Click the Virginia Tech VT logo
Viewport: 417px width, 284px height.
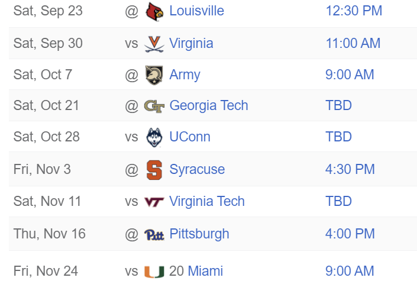[x=154, y=202]
